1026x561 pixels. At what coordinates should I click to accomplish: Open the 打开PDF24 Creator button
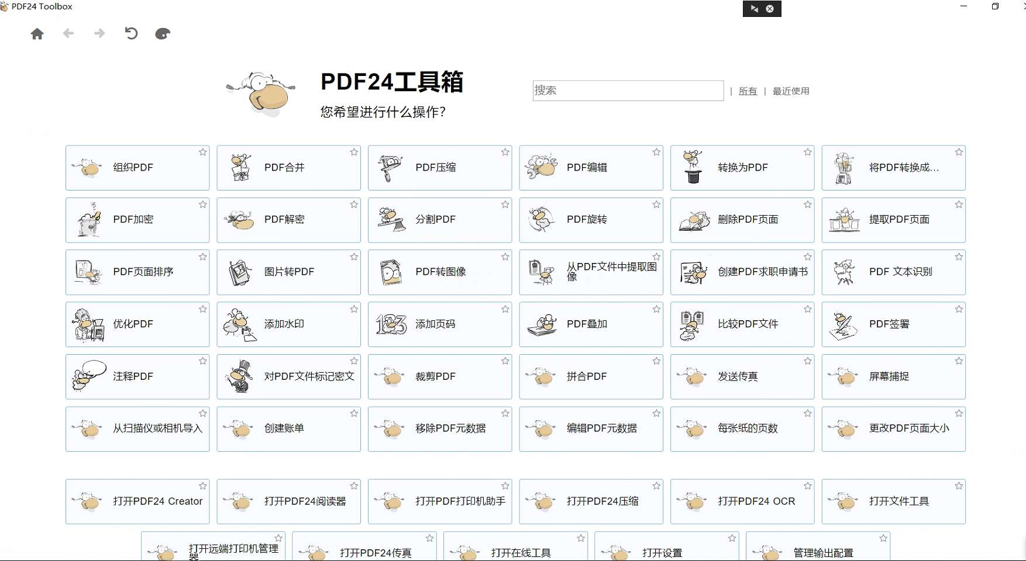(x=137, y=501)
